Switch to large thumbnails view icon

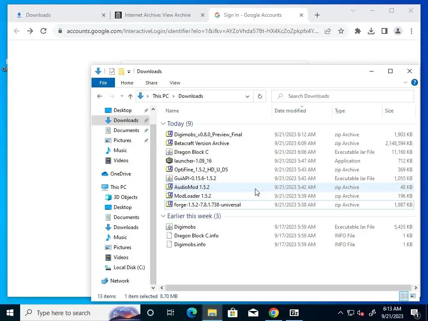tap(413, 296)
